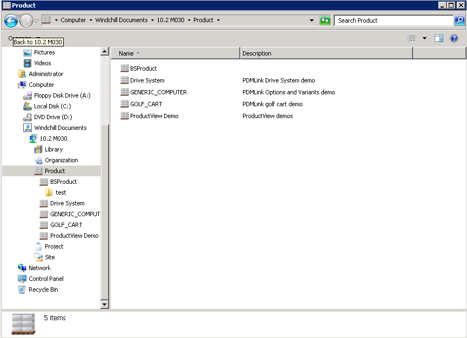Click 10.2 M030 in the breadcrumb path
This screenshot has width=467, height=338.
[x=171, y=20]
